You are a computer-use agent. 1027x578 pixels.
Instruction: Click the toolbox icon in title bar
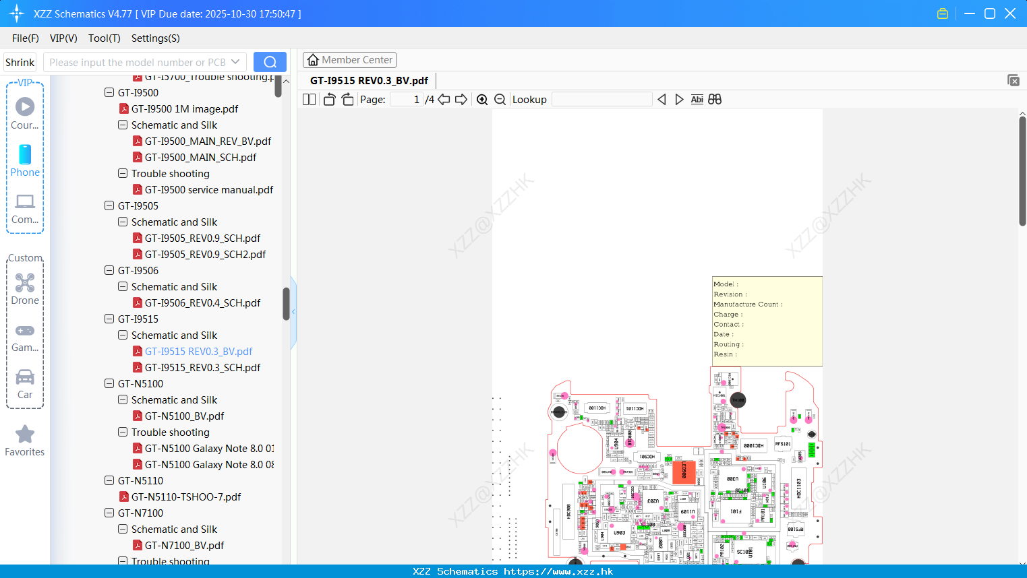point(943,13)
